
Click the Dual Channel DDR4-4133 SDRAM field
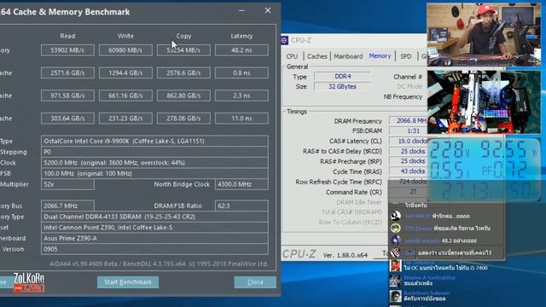click(154, 217)
